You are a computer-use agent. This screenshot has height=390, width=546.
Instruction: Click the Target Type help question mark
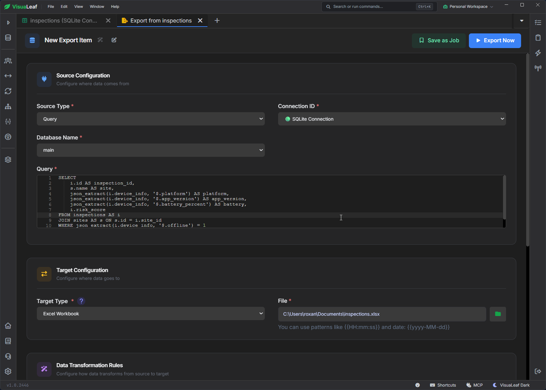[x=81, y=301]
